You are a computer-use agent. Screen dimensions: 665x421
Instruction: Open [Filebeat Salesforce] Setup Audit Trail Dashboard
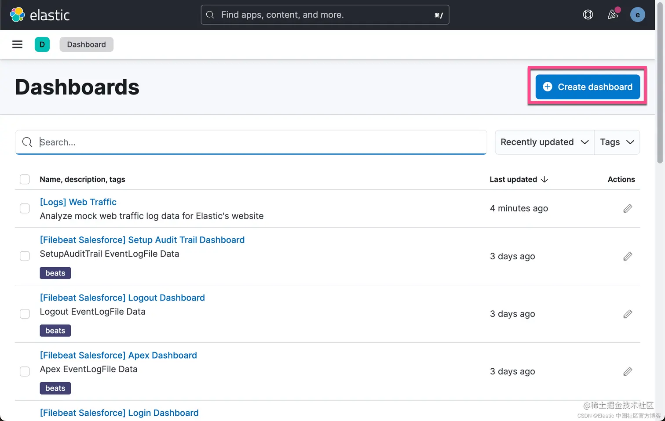[x=142, y=240]
